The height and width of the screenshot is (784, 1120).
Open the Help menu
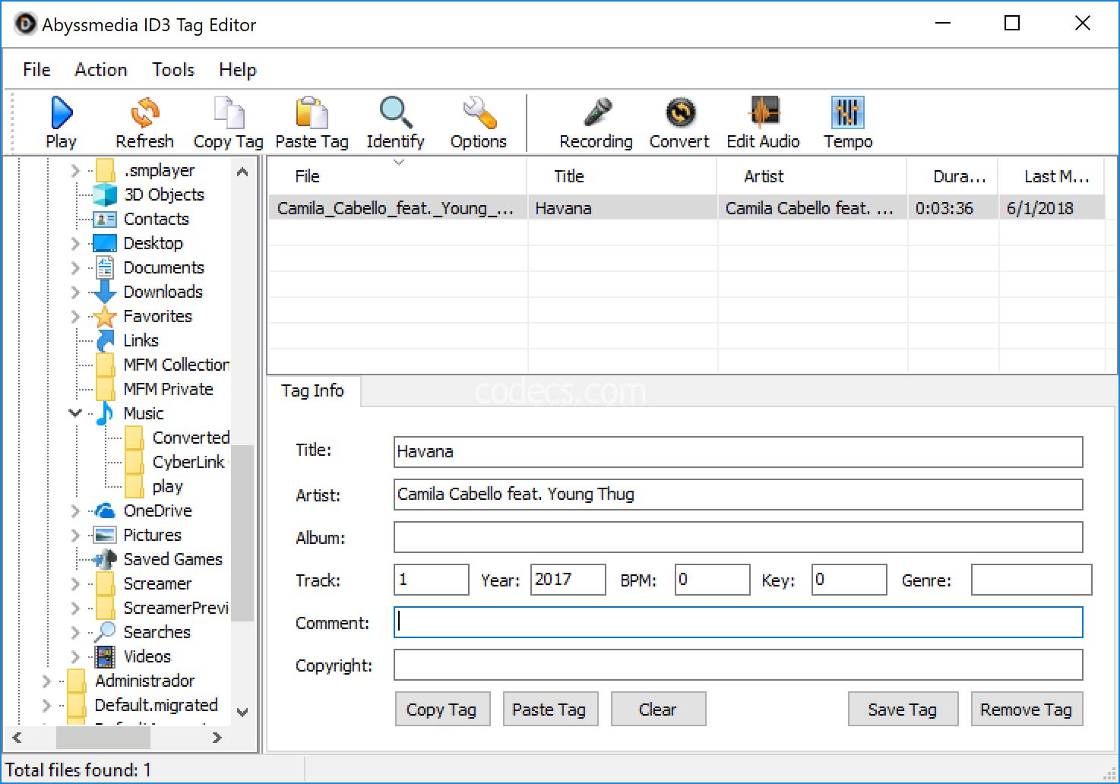point(238,70)
